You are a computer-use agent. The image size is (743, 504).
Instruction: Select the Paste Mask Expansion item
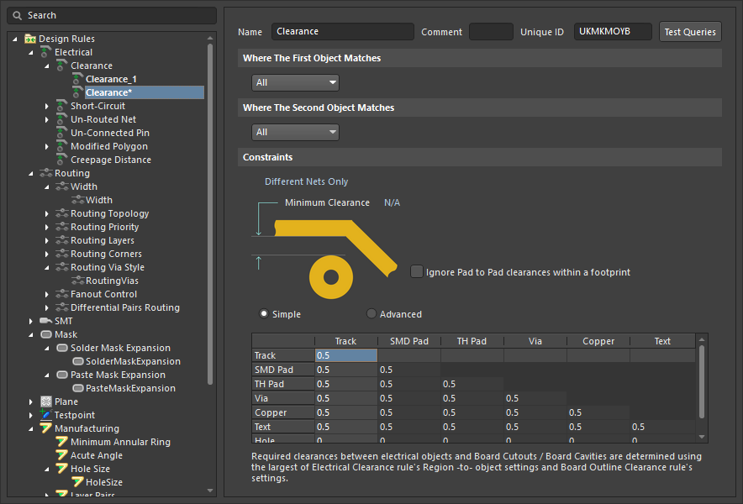point(118,375)
